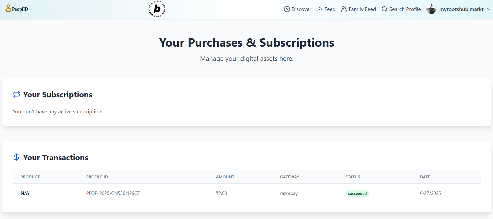493x219 pixels.
Task: Click the Powered by Bolt badge
Action: click(x=157, y=9)
